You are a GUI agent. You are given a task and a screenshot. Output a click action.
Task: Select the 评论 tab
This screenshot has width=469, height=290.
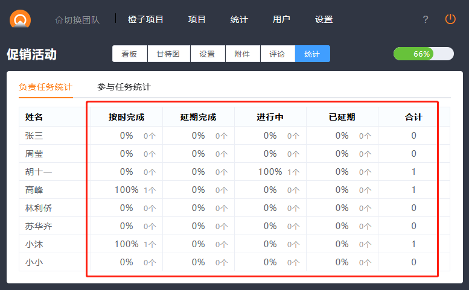[277, 54]
